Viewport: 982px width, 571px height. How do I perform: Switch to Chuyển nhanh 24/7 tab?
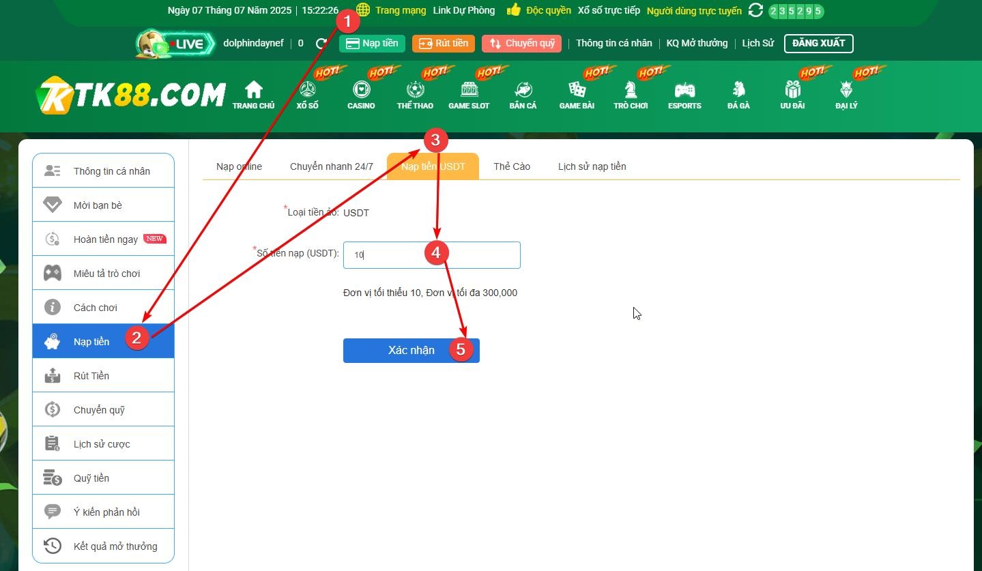pos(332,166)
